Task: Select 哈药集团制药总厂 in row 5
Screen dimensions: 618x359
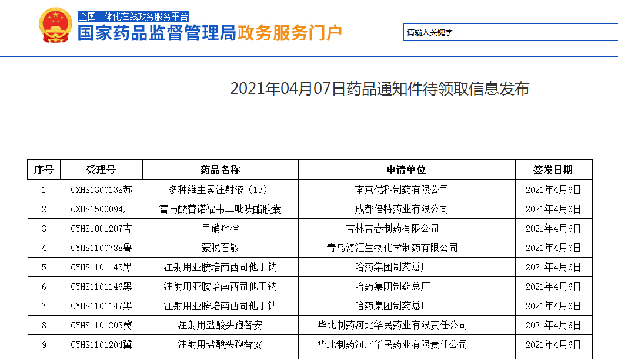Action: 406,267
